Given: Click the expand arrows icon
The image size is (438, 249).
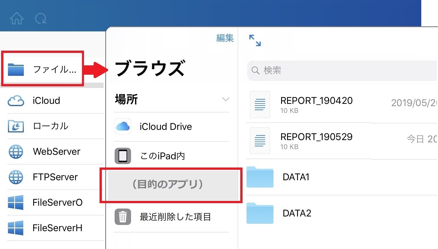Looking at the screenshot, I should pos(255,40).
